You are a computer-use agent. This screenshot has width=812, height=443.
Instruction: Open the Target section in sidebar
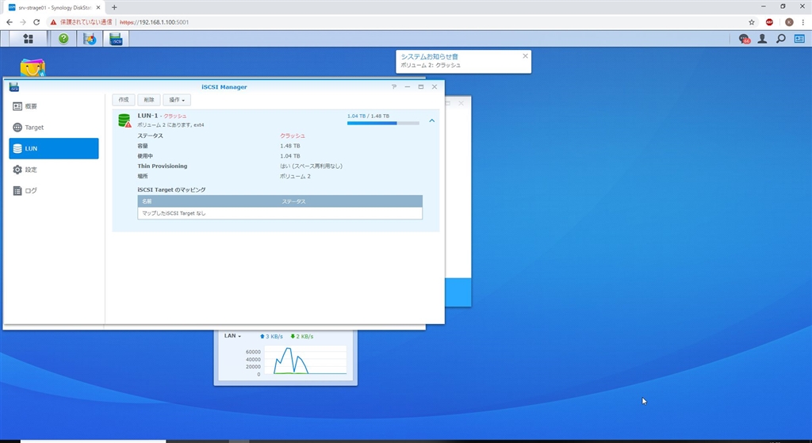[54, 128]
